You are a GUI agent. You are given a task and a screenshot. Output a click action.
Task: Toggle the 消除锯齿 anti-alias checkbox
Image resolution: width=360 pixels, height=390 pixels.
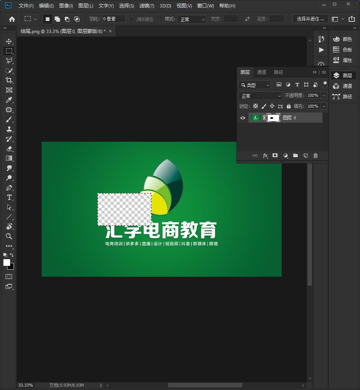pyautogui.click(x=131, y=19)
